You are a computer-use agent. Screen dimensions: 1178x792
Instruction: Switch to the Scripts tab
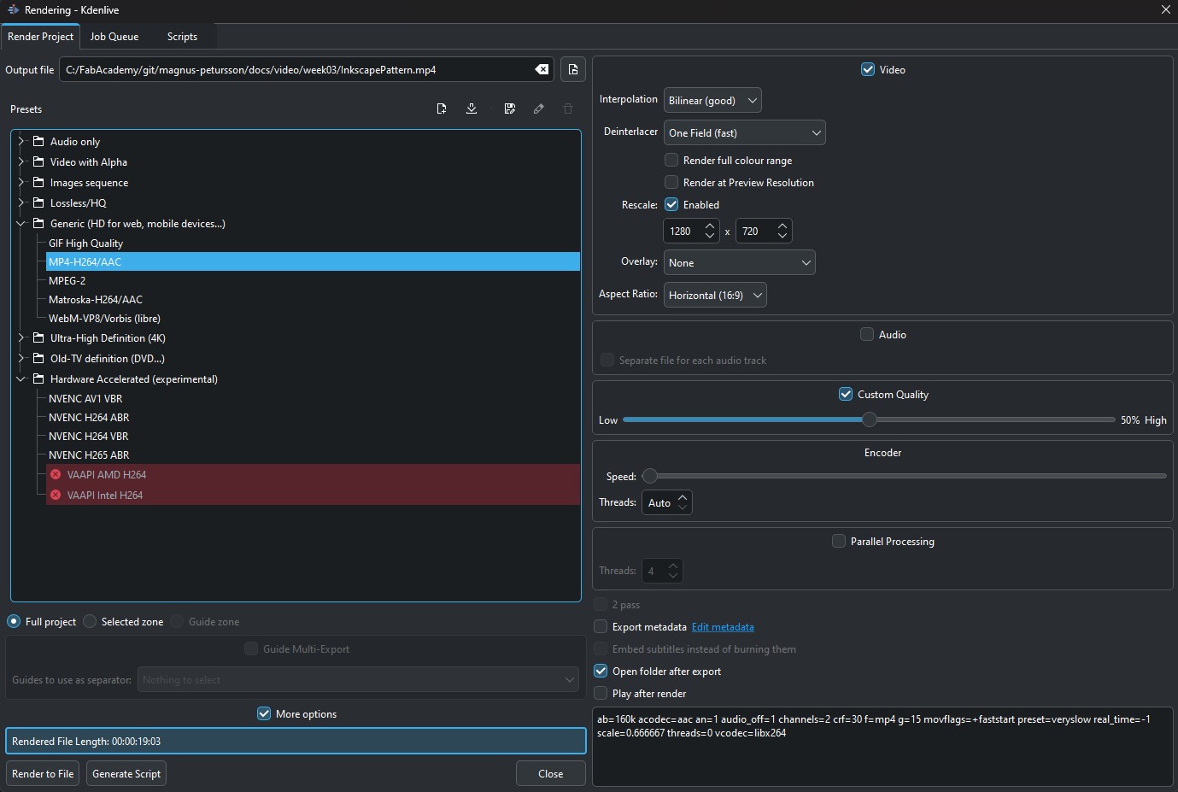click(x=182, y=37)
